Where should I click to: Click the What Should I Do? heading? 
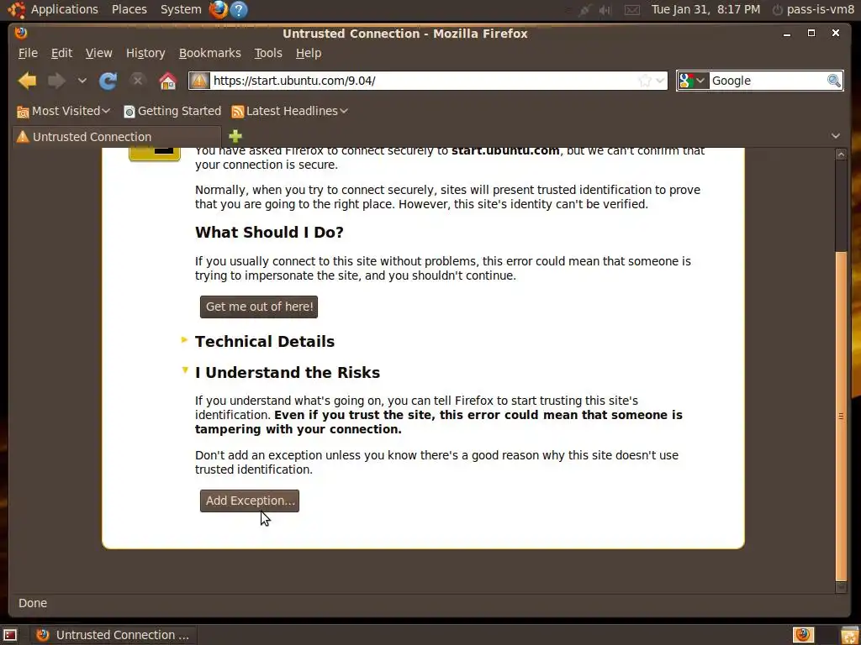click(269, 233)
